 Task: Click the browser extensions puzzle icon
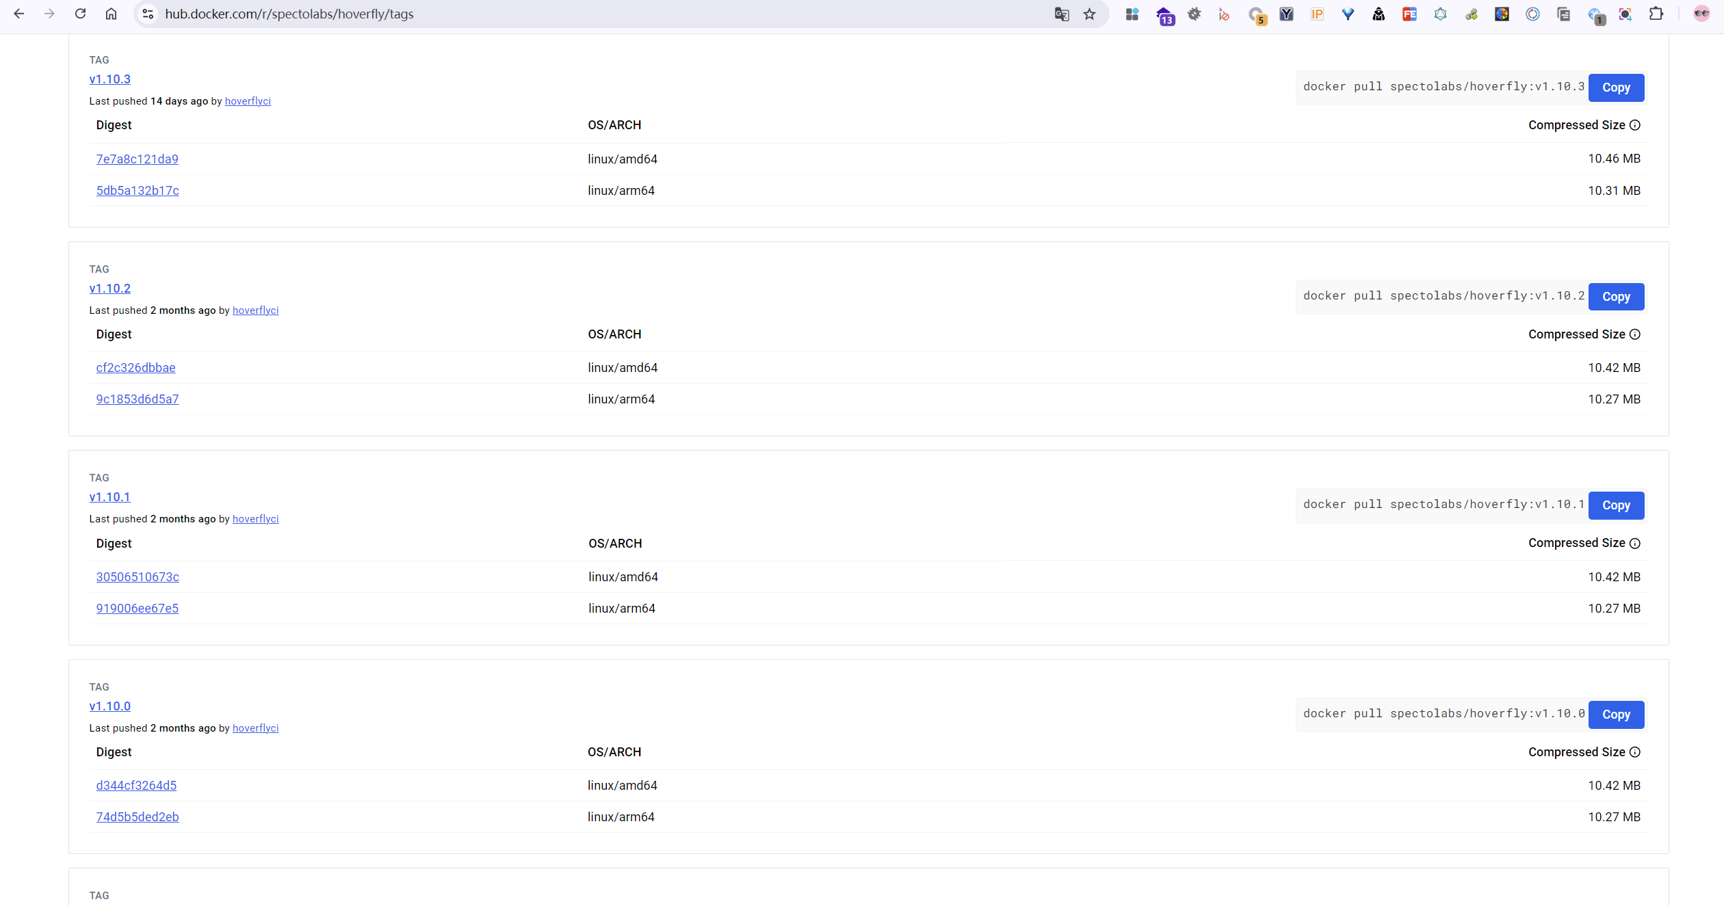tap(1656, 14)
